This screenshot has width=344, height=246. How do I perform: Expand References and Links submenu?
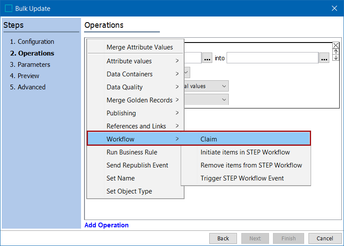[135, 126]
